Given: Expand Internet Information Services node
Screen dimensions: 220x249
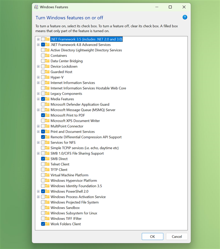Looking at the screenshot, I should pos(38,83).
